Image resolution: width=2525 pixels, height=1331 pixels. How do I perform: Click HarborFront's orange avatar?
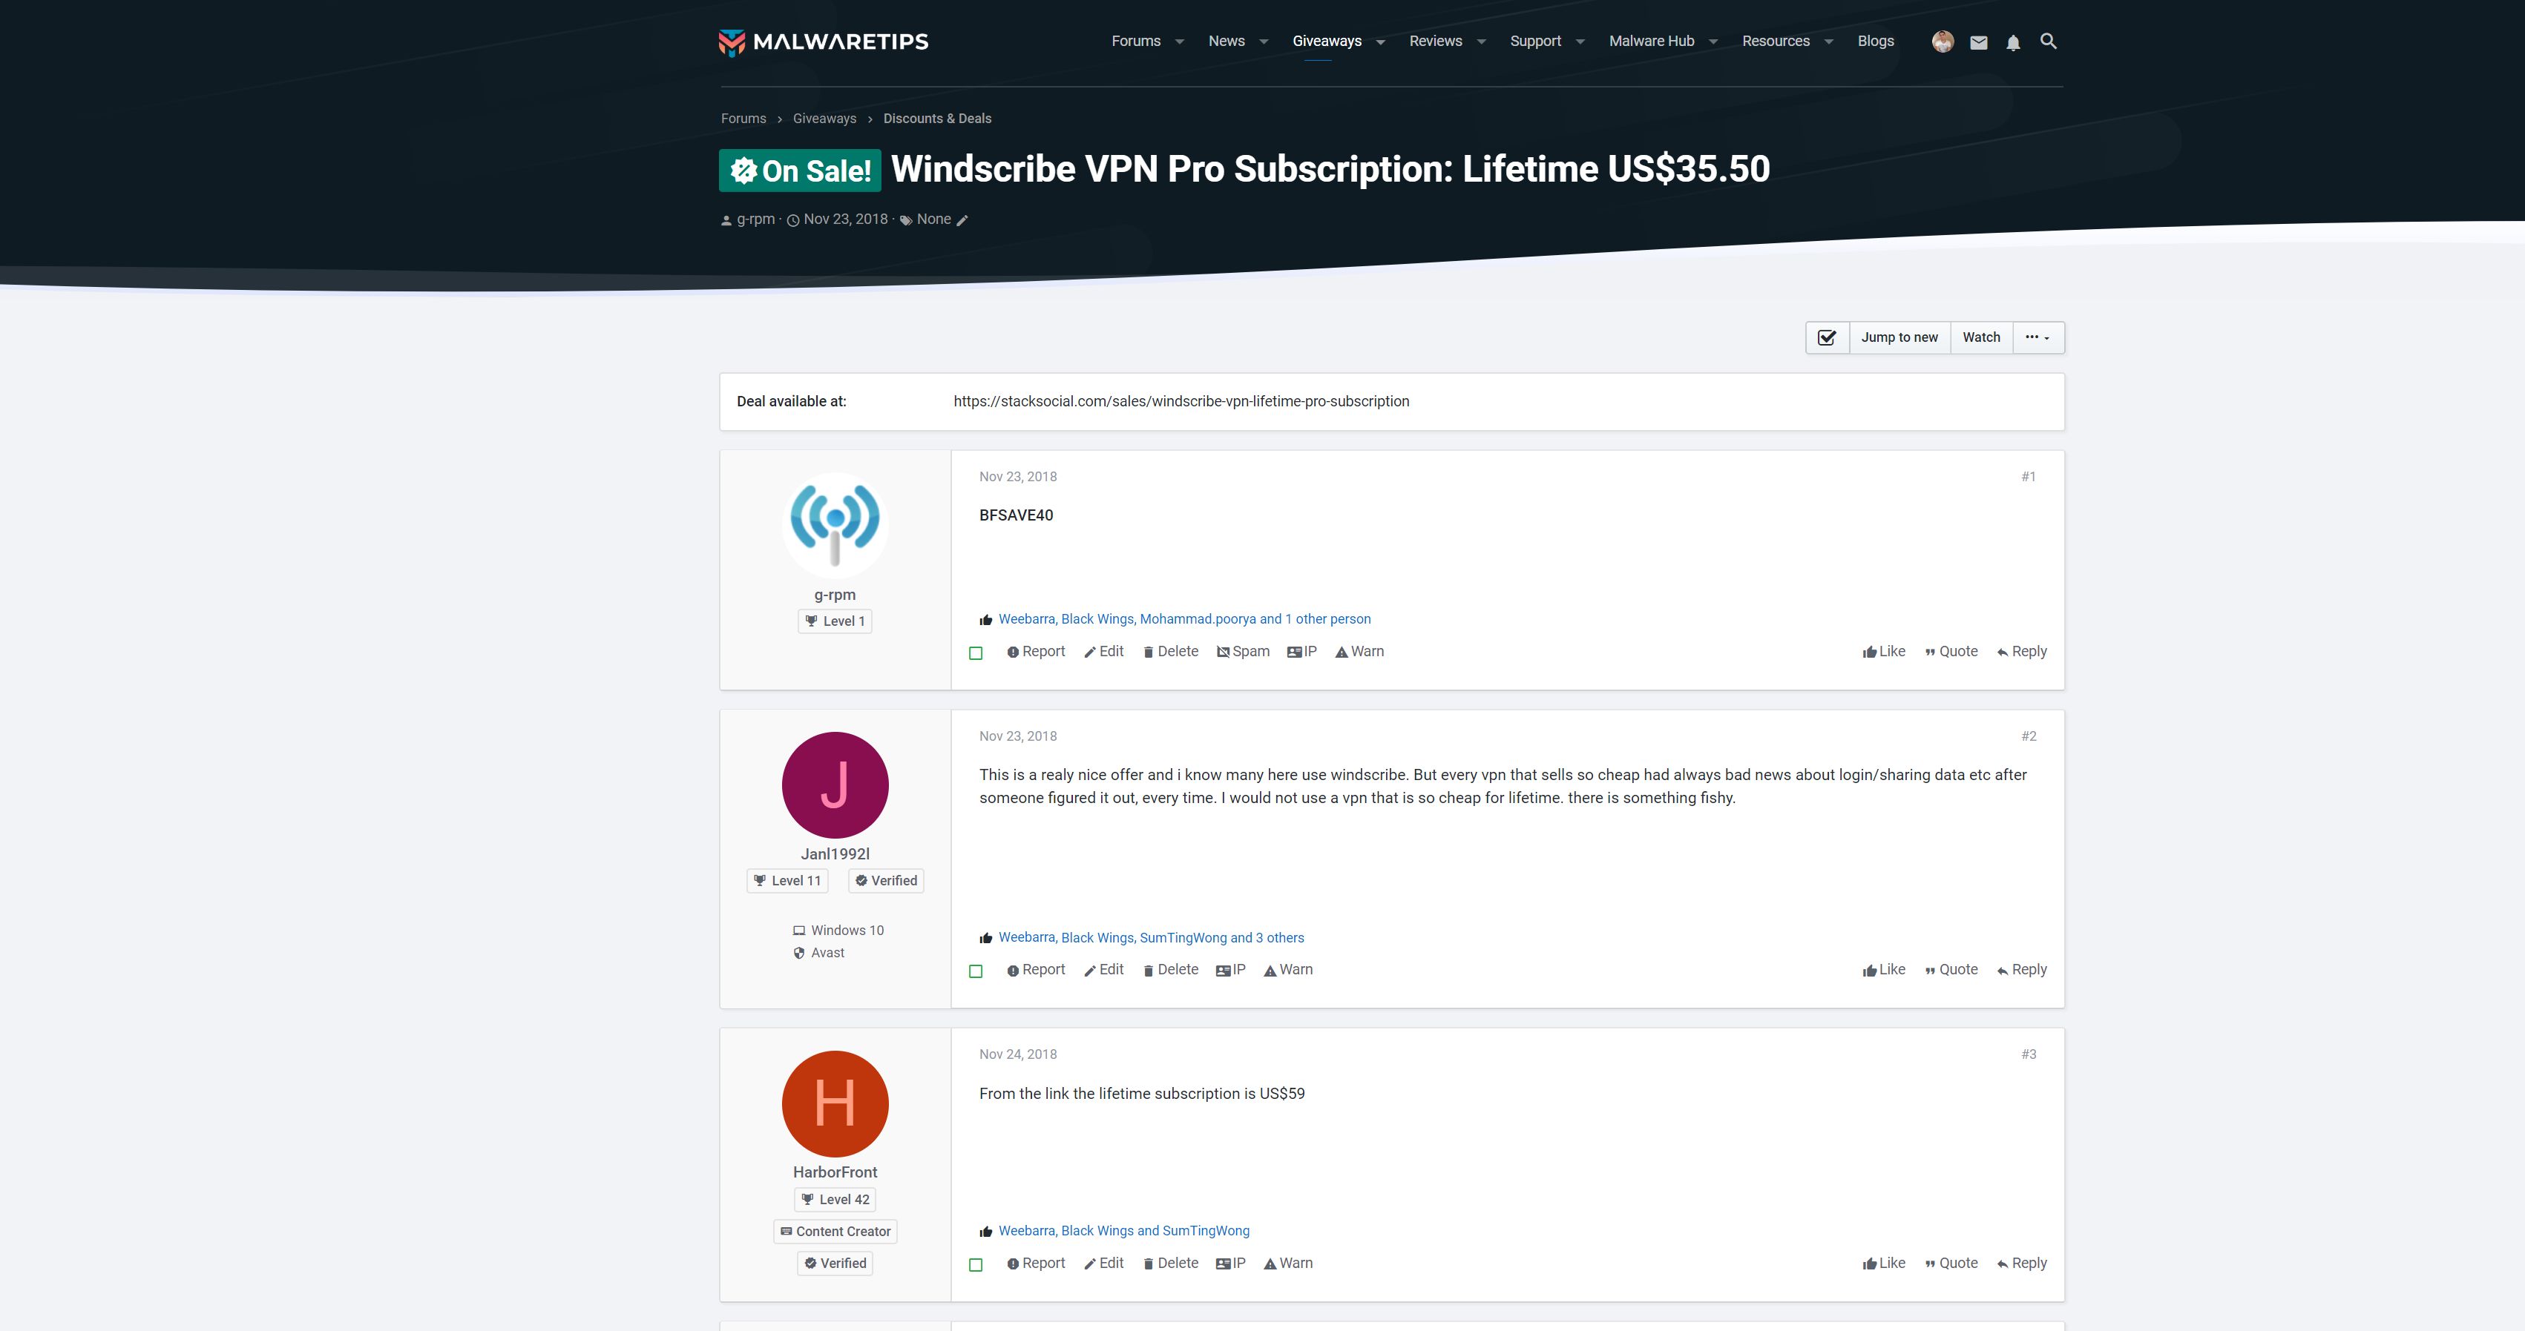click(834, 1104)
